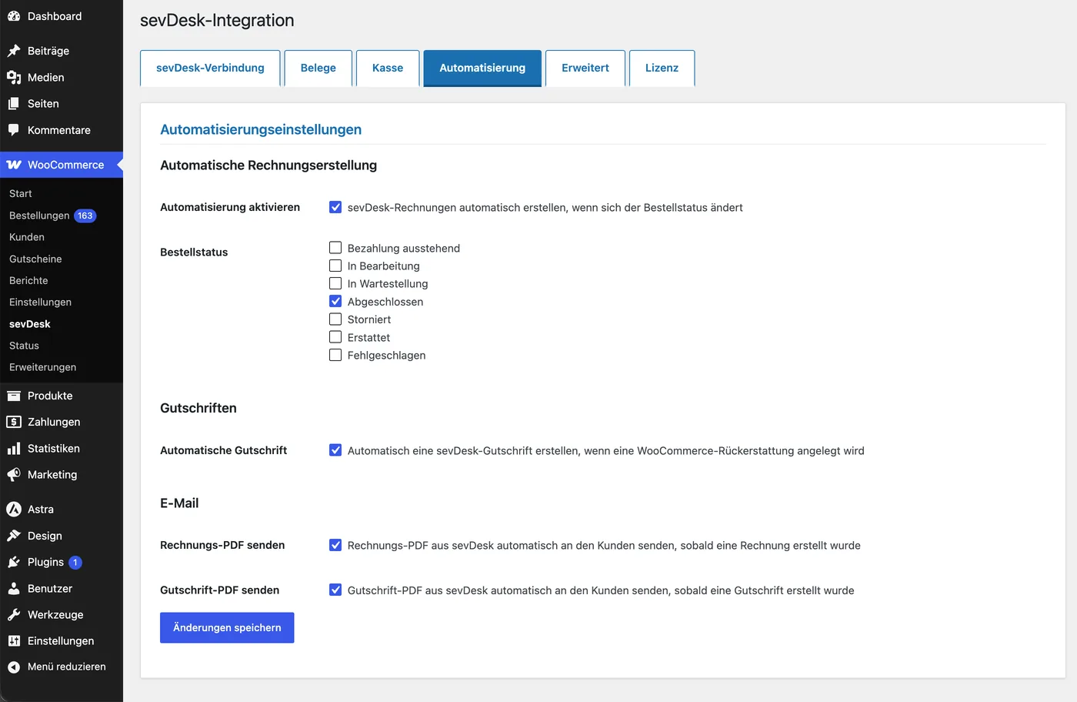The image size is (1077, 702).
Task: Turn off Automatische Gutschrift checkbox
Action: click(335, 450)
